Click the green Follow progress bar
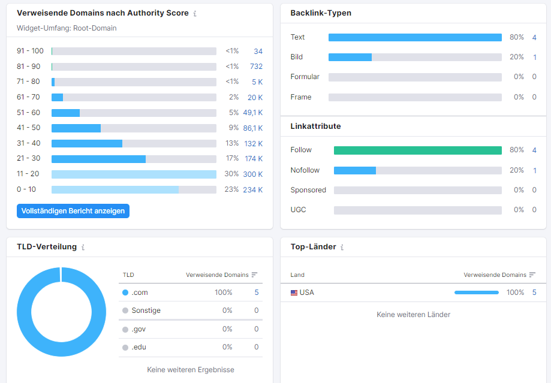Screen dimensions: 551x383 click(x=418, y=150)
